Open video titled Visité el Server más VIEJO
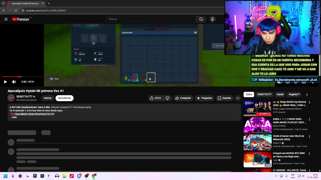Screen dimensions: 321x180 288,138
